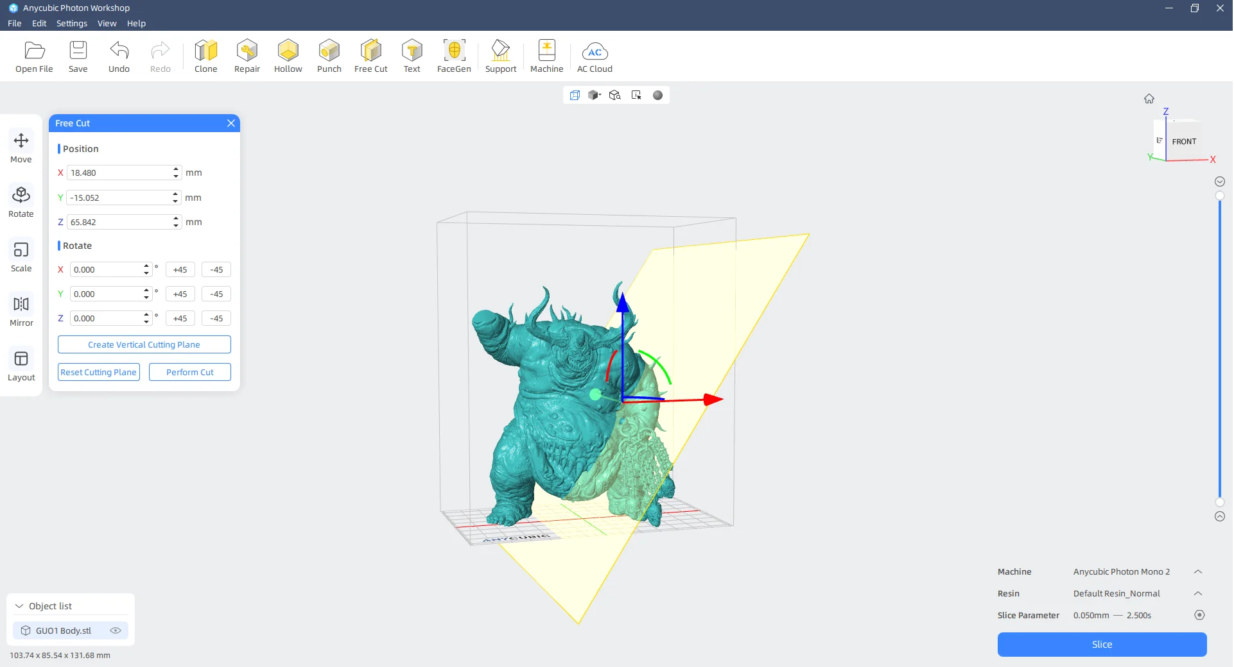The height and width of the screenshot is (667, 1234).
Task: Open the View menu
Action: click(x=107, y=23)
